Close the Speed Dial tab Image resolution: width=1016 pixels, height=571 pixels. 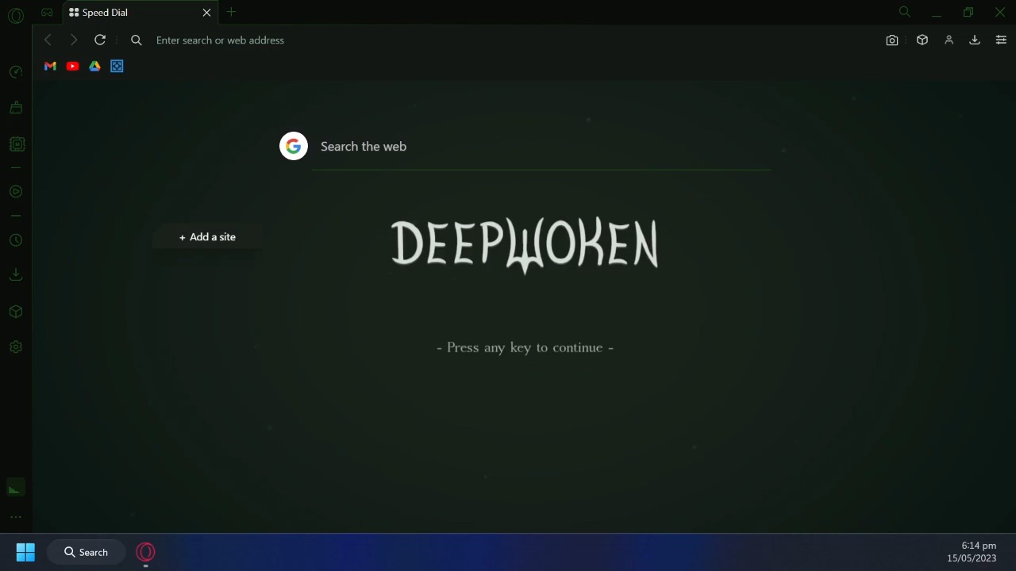point(207,13)
